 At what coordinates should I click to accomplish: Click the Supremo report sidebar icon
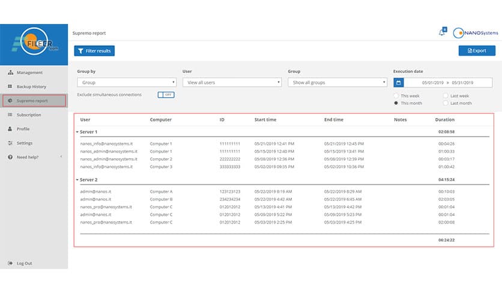pos(10,101)
